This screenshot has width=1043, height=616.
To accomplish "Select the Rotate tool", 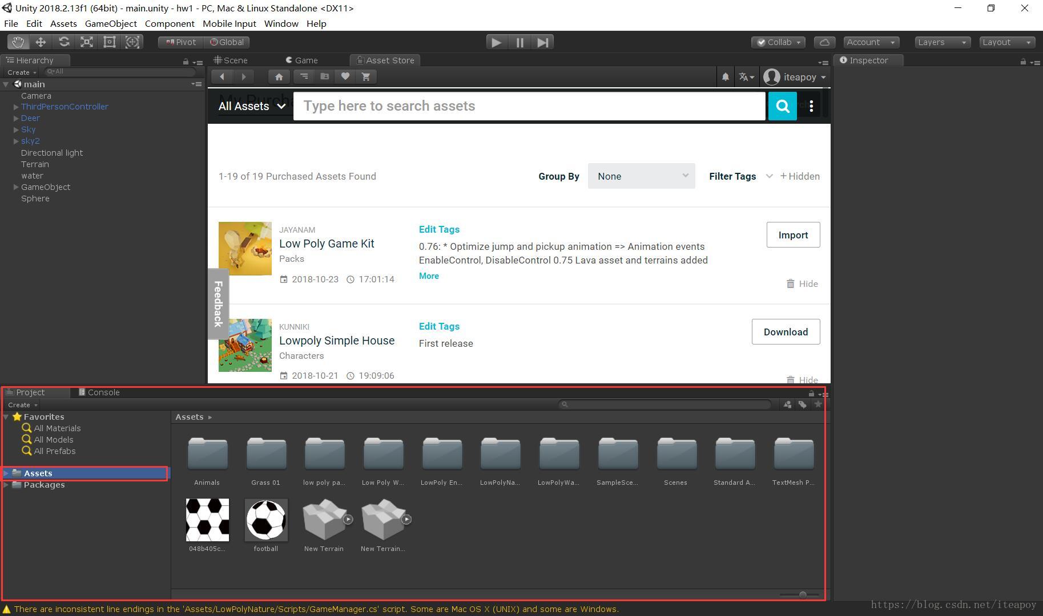I will coord(64,42).
